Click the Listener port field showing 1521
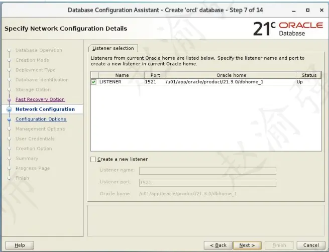This screenshot has height=252, width=329. click(207, 183)
